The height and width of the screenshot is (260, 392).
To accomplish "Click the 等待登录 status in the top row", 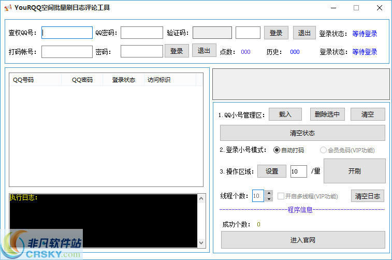I will coord(365,34).
